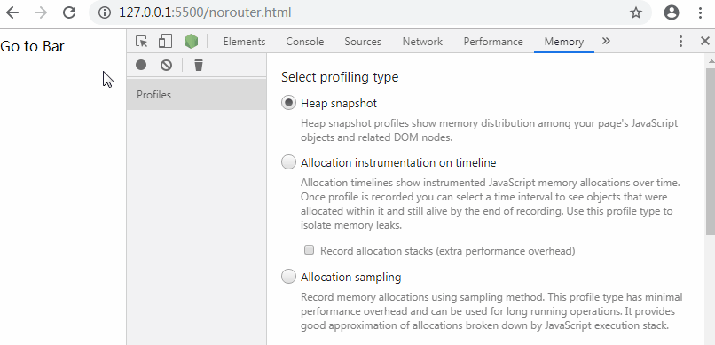Switch to the Console tab
The height and width of the screenshot is (345, 715).
(304, 42)
